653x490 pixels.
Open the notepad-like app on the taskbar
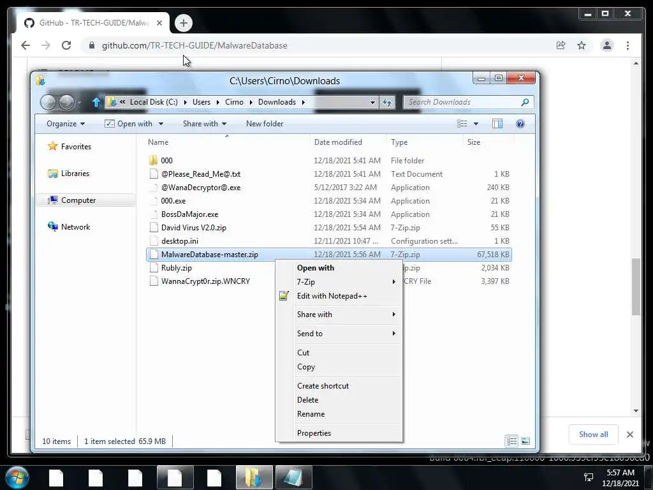[293, 477]
